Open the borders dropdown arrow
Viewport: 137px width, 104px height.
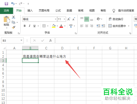tap(48, 26)
